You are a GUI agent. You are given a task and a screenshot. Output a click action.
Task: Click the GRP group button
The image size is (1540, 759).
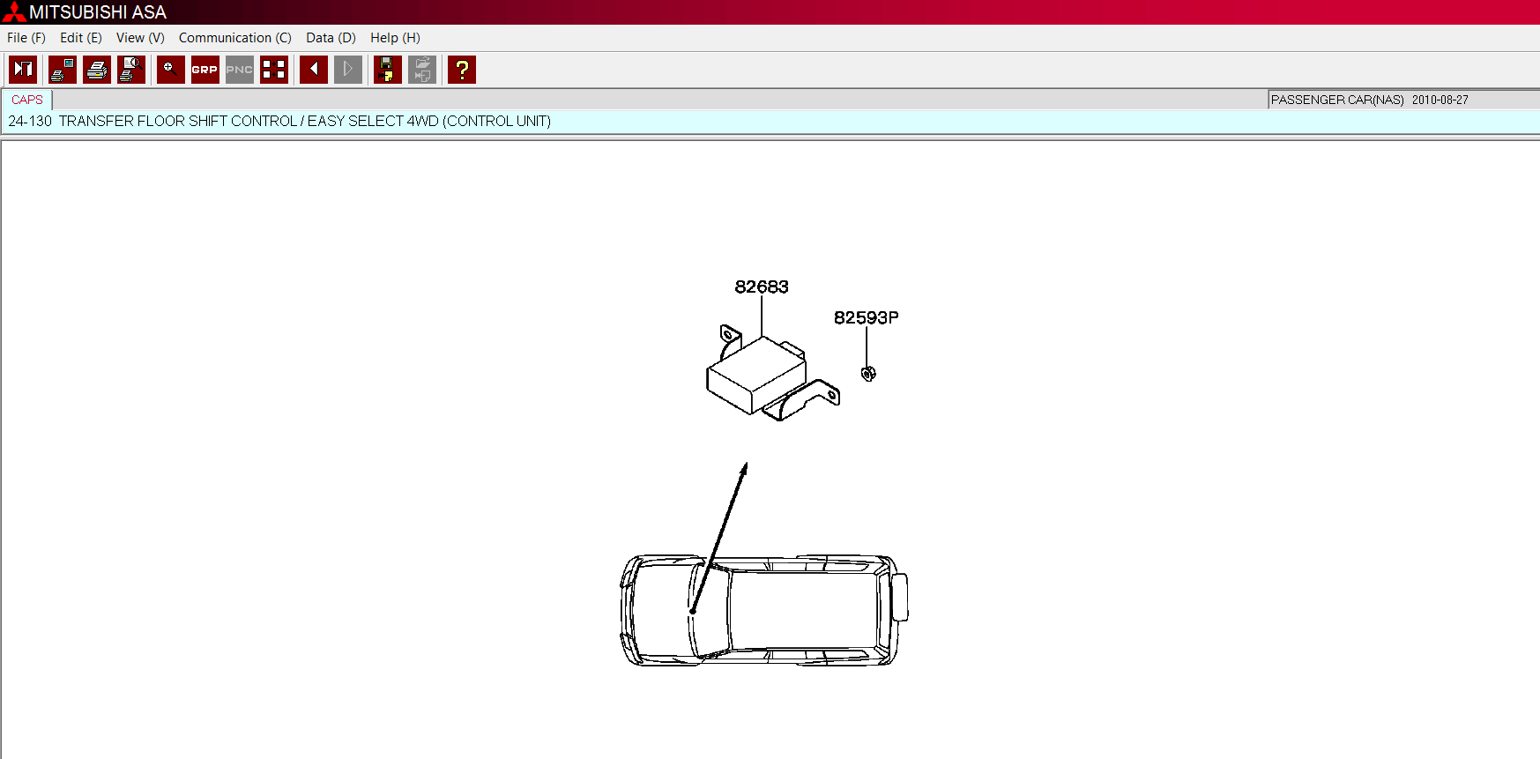pos(205,70)
